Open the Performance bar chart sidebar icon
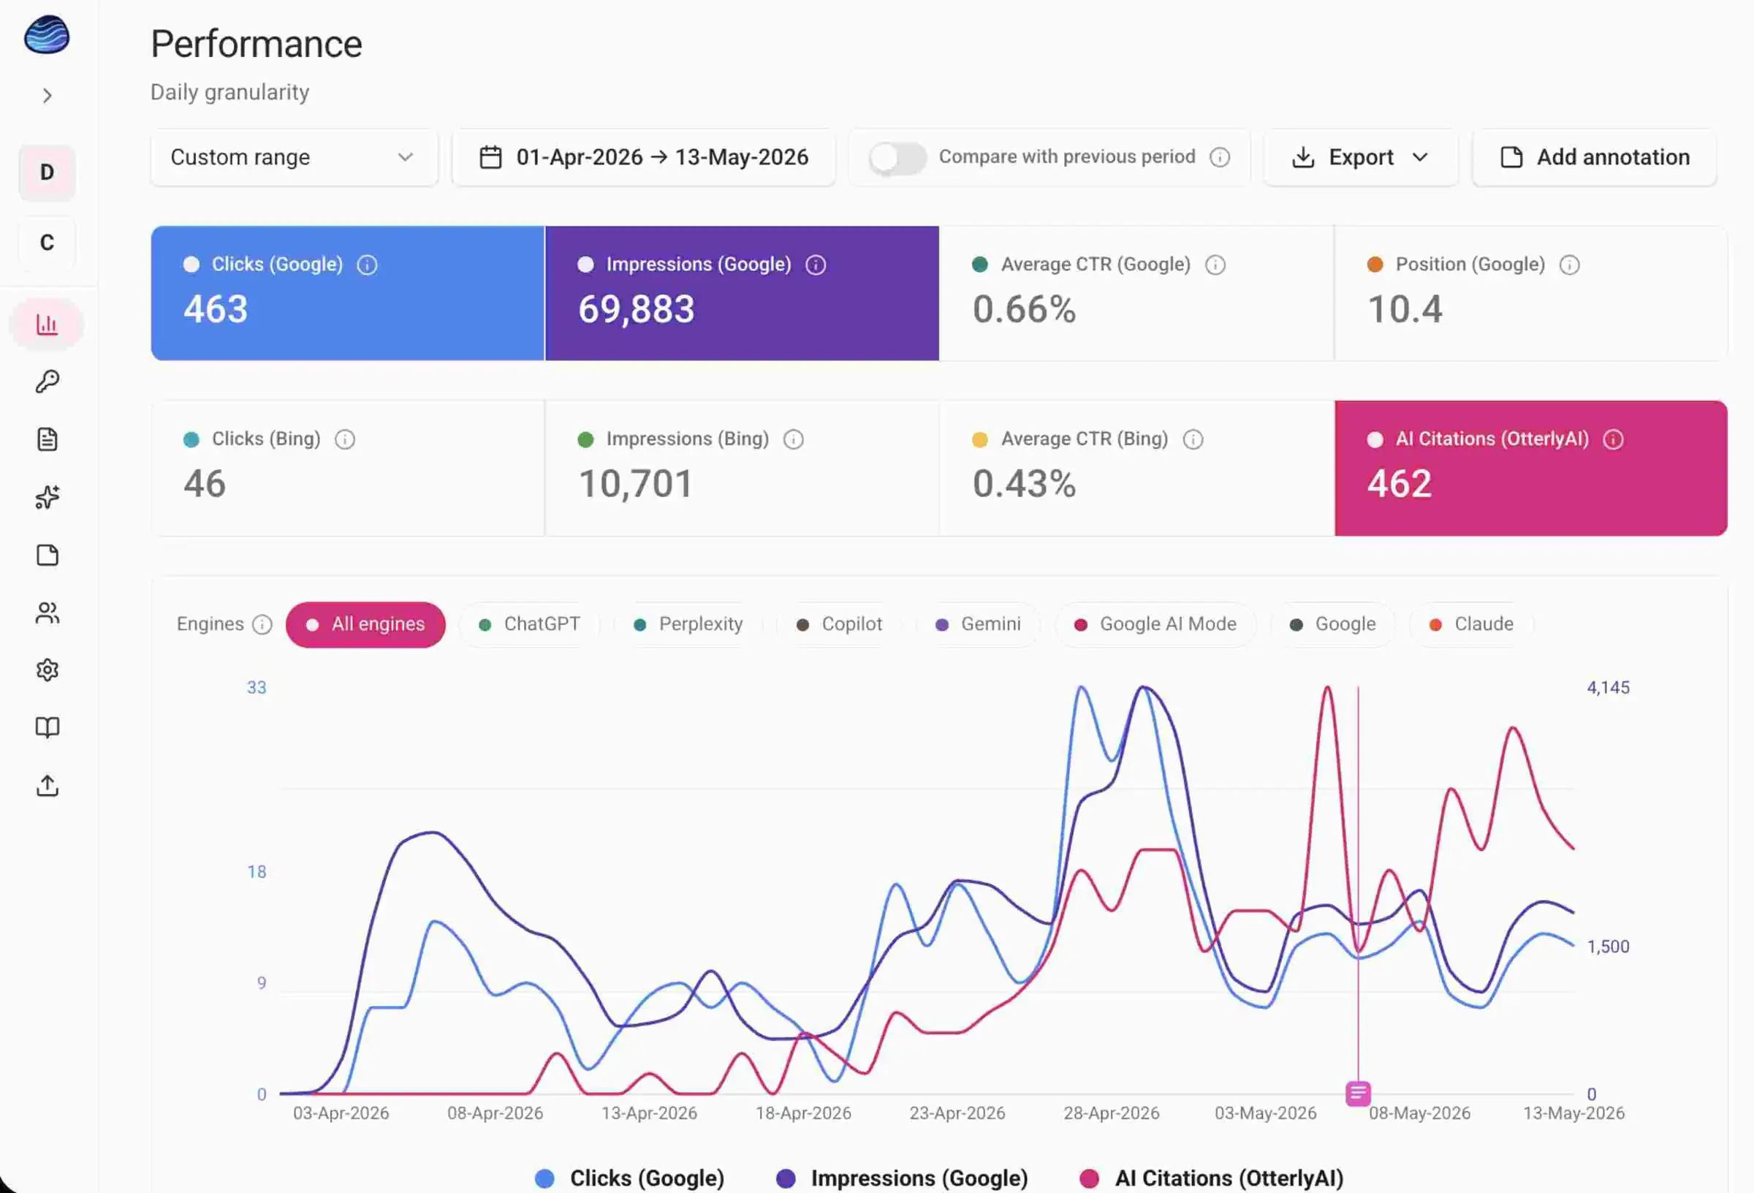The image size is (1754, 1193). pos(47,325)
